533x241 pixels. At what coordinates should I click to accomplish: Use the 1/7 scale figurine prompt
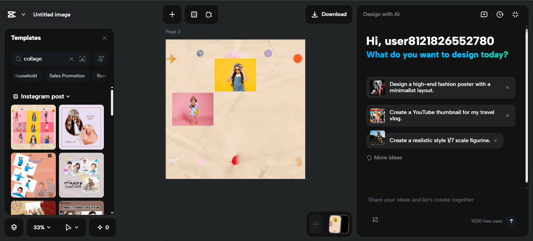435,141
